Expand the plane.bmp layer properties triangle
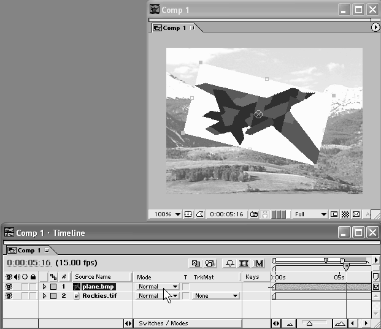 [x=44, y=287]
